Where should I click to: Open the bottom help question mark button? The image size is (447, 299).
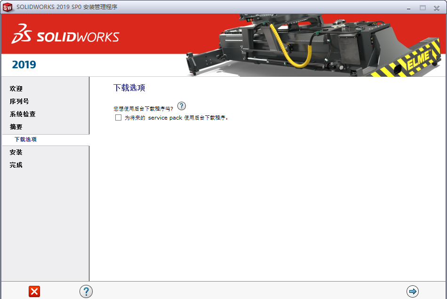[x=86, y=291]
